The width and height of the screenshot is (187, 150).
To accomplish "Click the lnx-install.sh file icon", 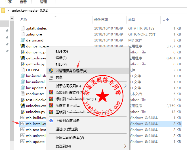I will pyautogui.click(x=23, y=76).
